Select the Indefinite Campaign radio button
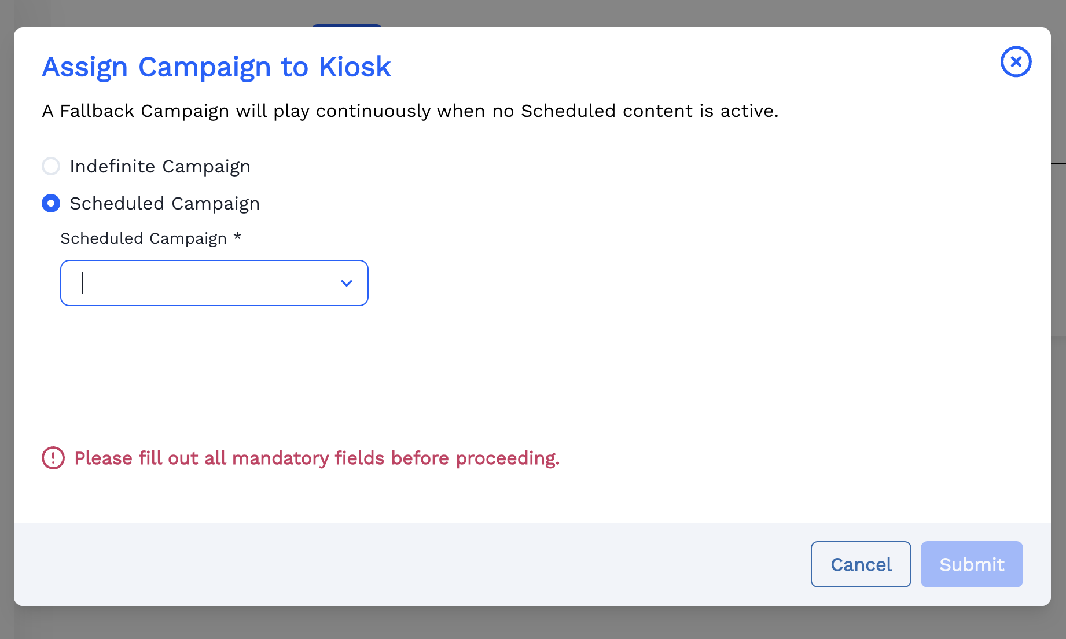Screen dimensions: 1066x639 [51, 167]
